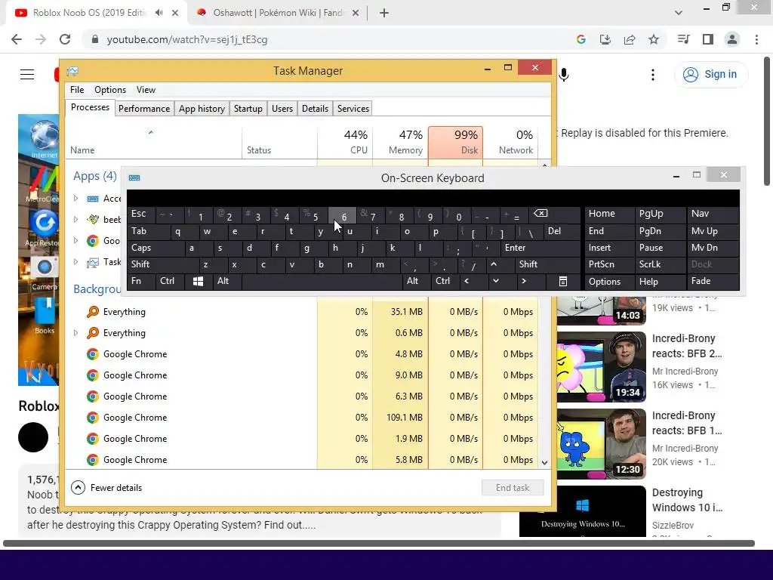Toggle left Alt key on On-Screen Keyboard

tap(227, 281)
